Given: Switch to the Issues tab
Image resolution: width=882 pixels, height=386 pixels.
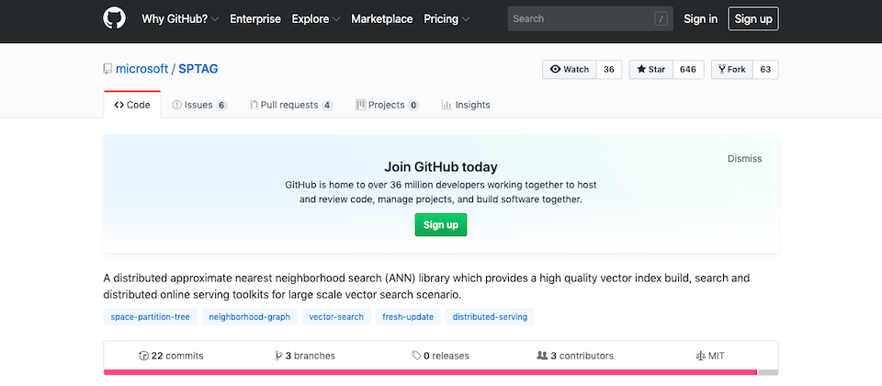Looking at the screenshot, I should [x=199, y=105].
